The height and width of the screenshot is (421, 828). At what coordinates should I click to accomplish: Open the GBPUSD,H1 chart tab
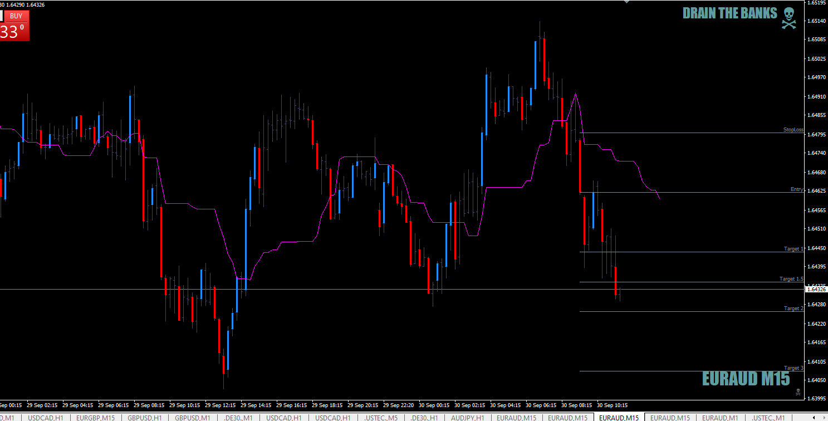[145, 418]
